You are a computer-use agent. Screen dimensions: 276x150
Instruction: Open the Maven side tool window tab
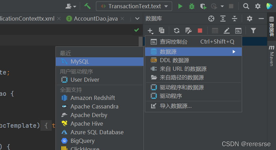[272, 56]
